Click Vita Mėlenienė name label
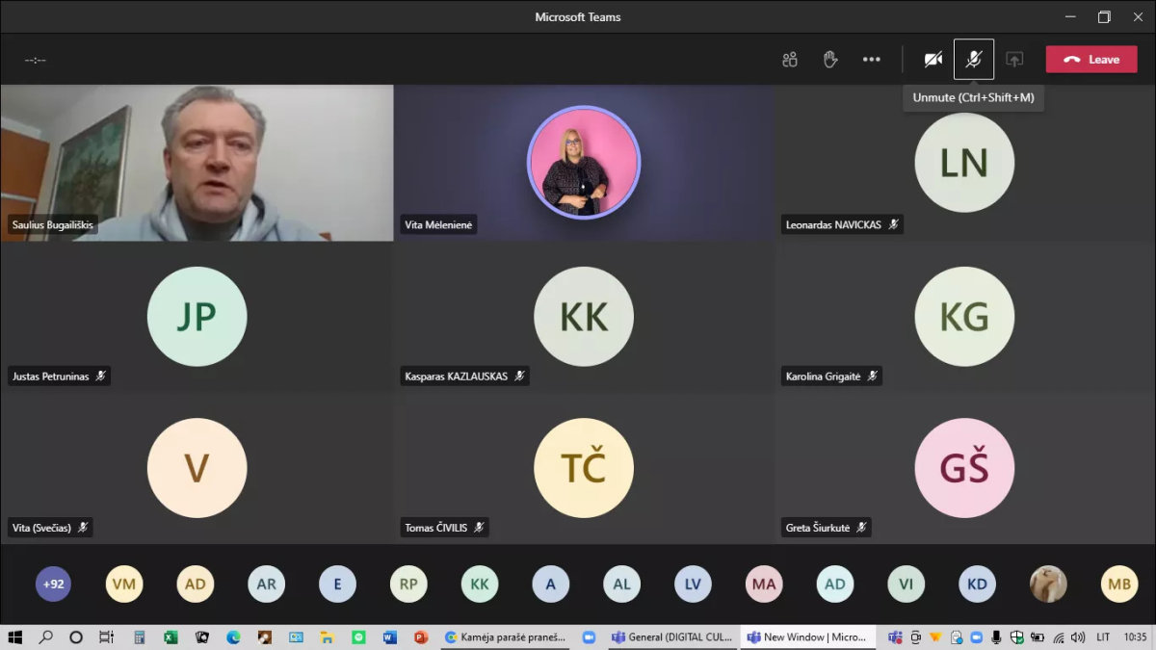Viewport: 1156px width, 650px height. pyautogui.click(x=438, y=225)
